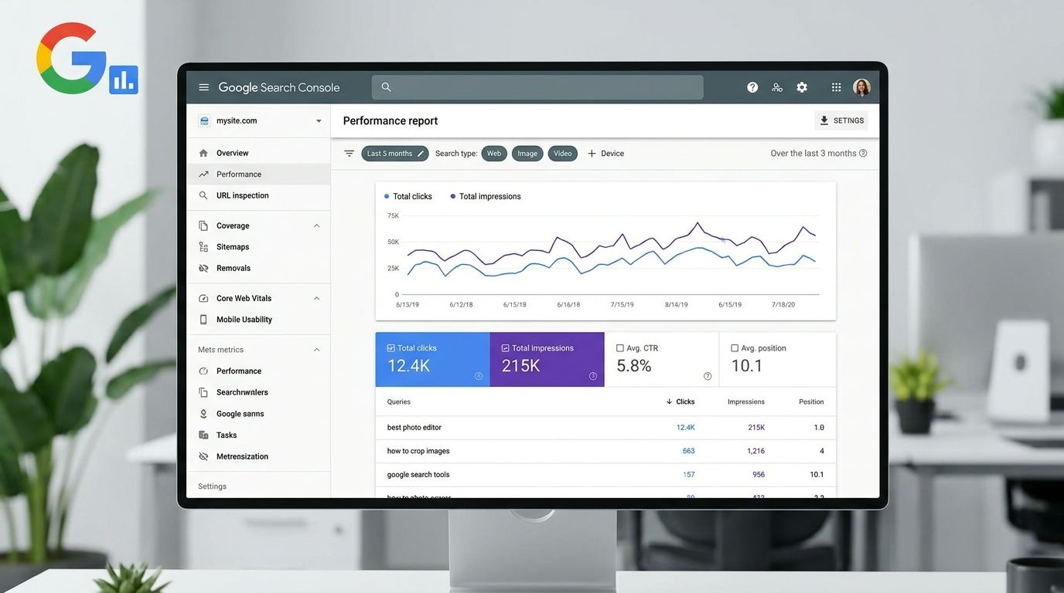Image resolution: width=1064 pixels, height=593 pixels.
Task: Click the filter lines icon
Action: tap(350, 154)
